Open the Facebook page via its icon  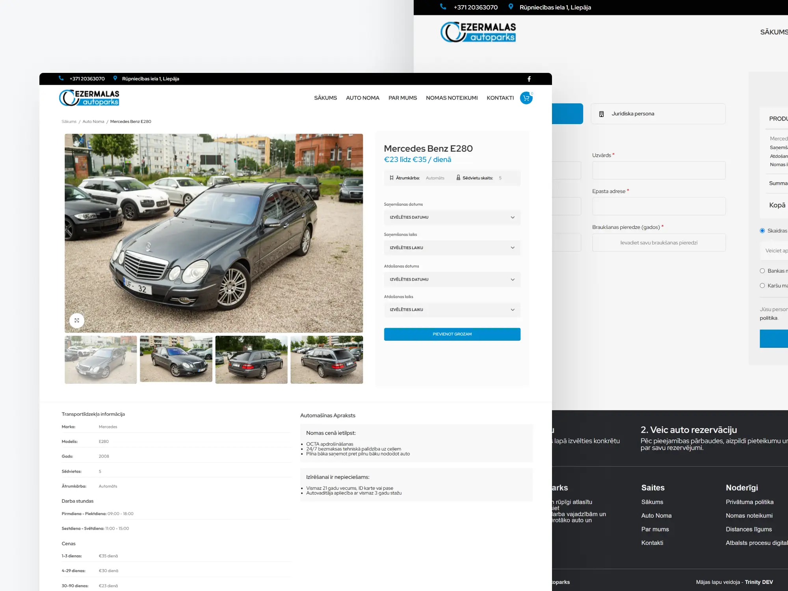coord(529,79)
